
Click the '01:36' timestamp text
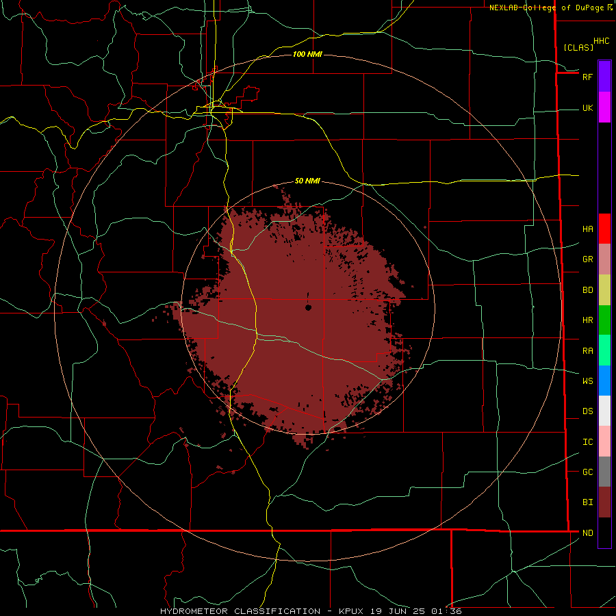pyautogui.click(x=446, y=611)
